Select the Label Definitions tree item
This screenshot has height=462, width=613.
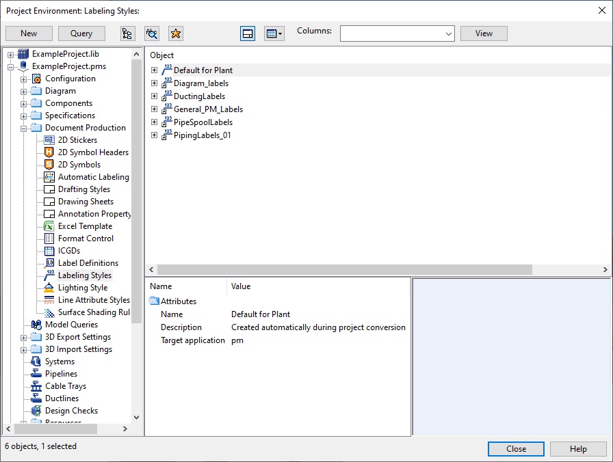pyautogui.click(x=88, y=263)
